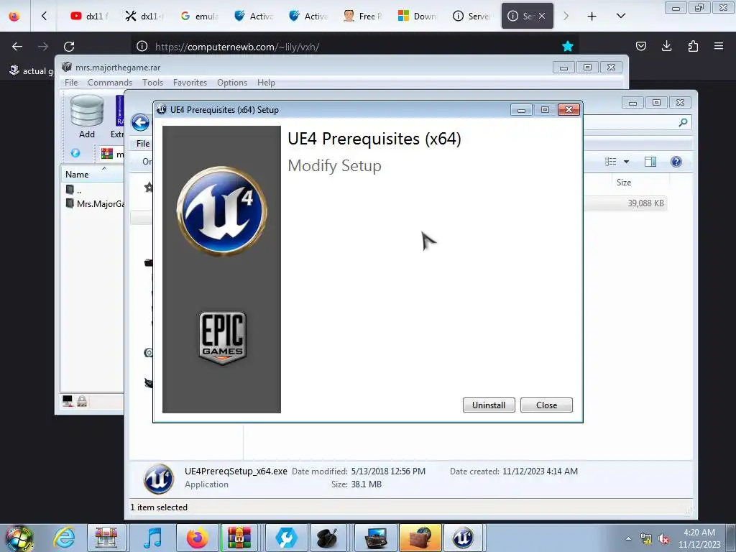
Task: Go back in Firefox's navigation toolbar
Action: click(x=17, y=47)
